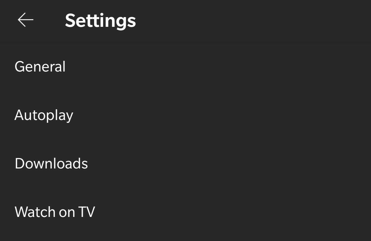Go to Downloads settings
The width and height of the screenshot is (371, 241).
coord(52,164)
